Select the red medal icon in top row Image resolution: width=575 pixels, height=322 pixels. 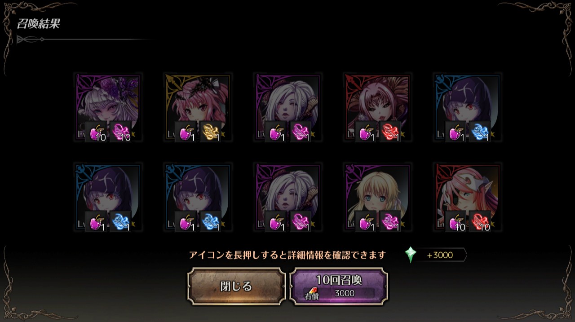coord(390,132)
